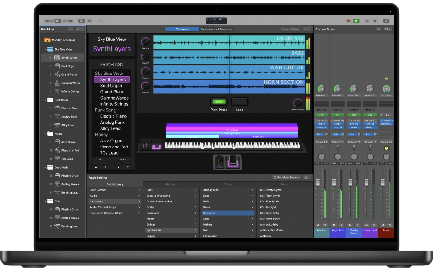This screenshot has width=433, height=270.
Task: Collapse the Funk Song set folder
Action: 44,100
